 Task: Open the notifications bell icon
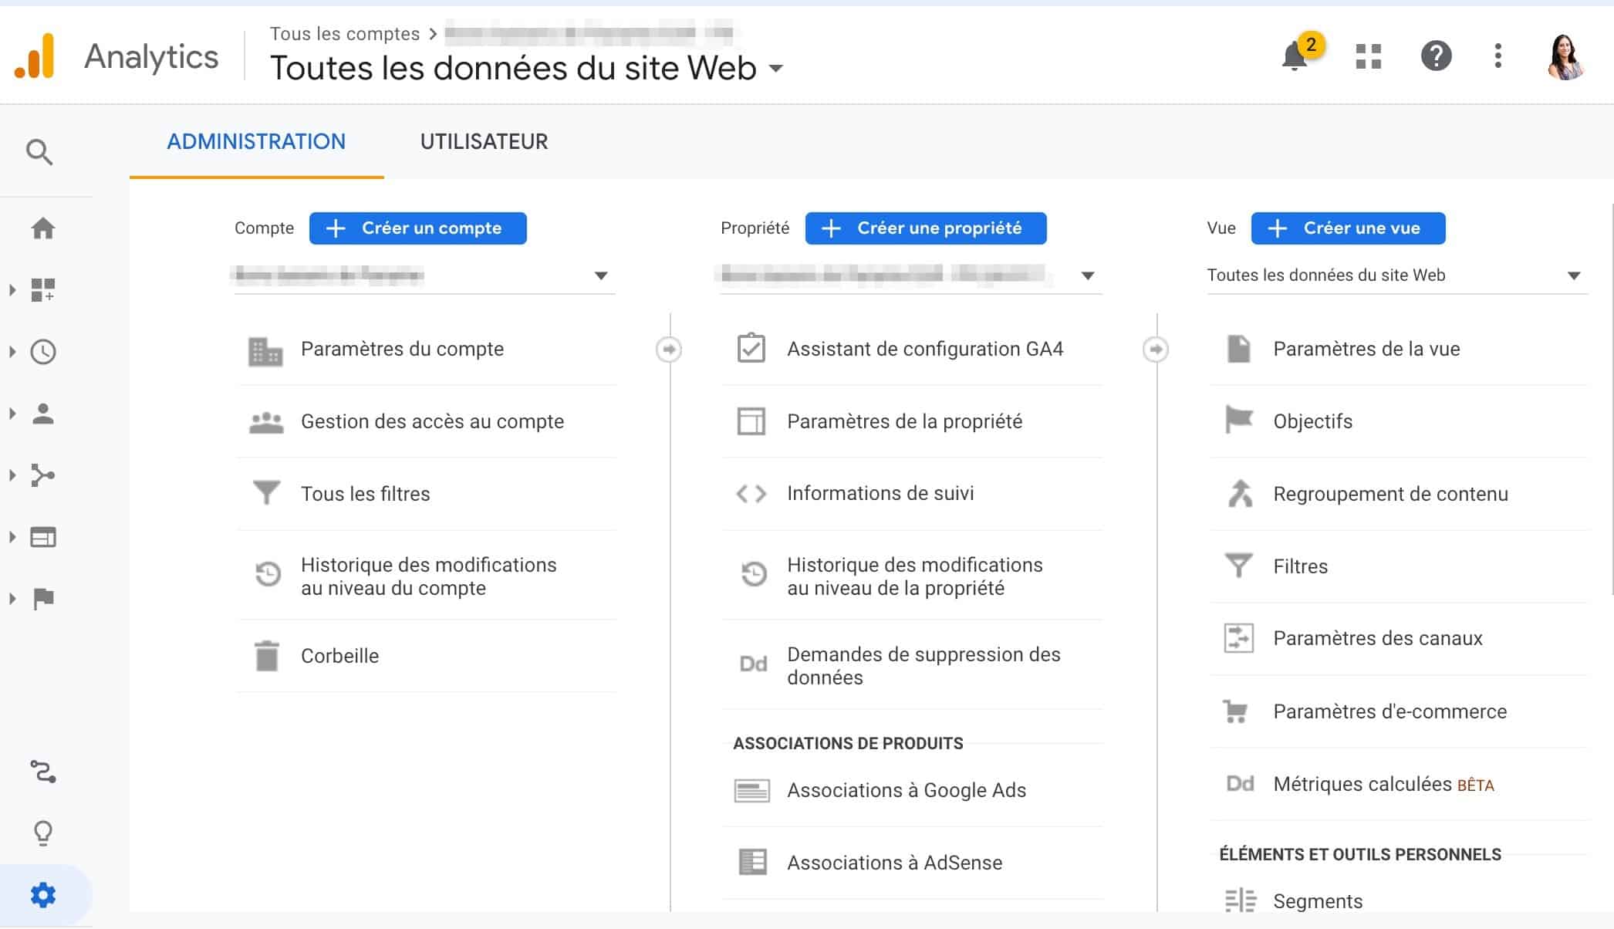point(1295,56)
